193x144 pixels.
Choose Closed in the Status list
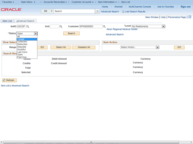coord(27,39)
